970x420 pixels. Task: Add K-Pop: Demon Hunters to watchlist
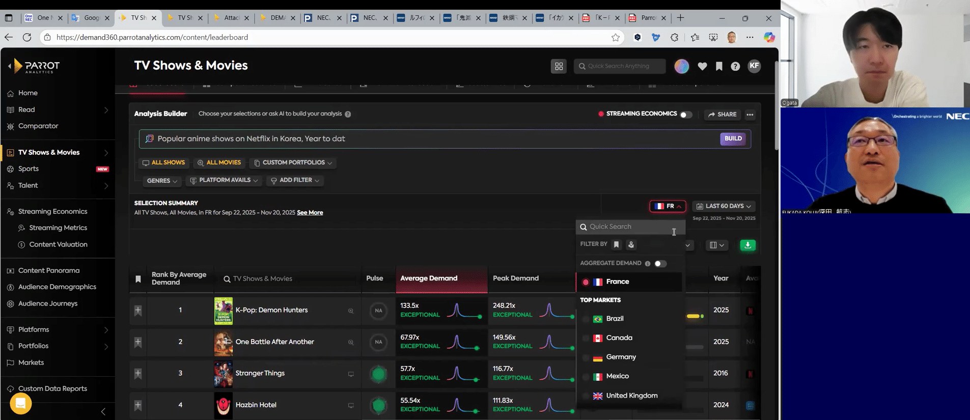pos(138,311)
